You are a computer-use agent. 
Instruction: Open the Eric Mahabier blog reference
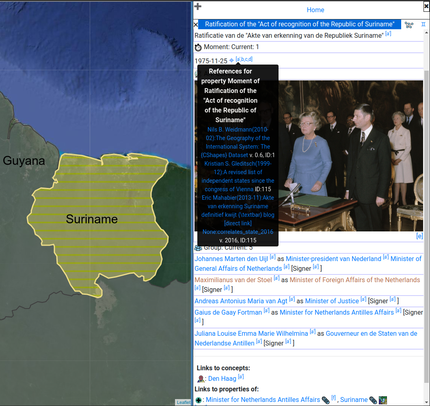pos(238,206)
